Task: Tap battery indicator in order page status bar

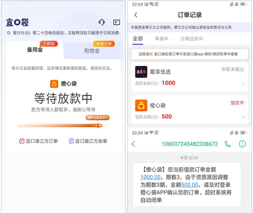Action: point(243,4)
